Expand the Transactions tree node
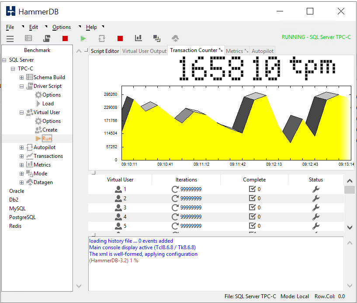This screenshot has width=357, height=303. click(x=22, y=156)
